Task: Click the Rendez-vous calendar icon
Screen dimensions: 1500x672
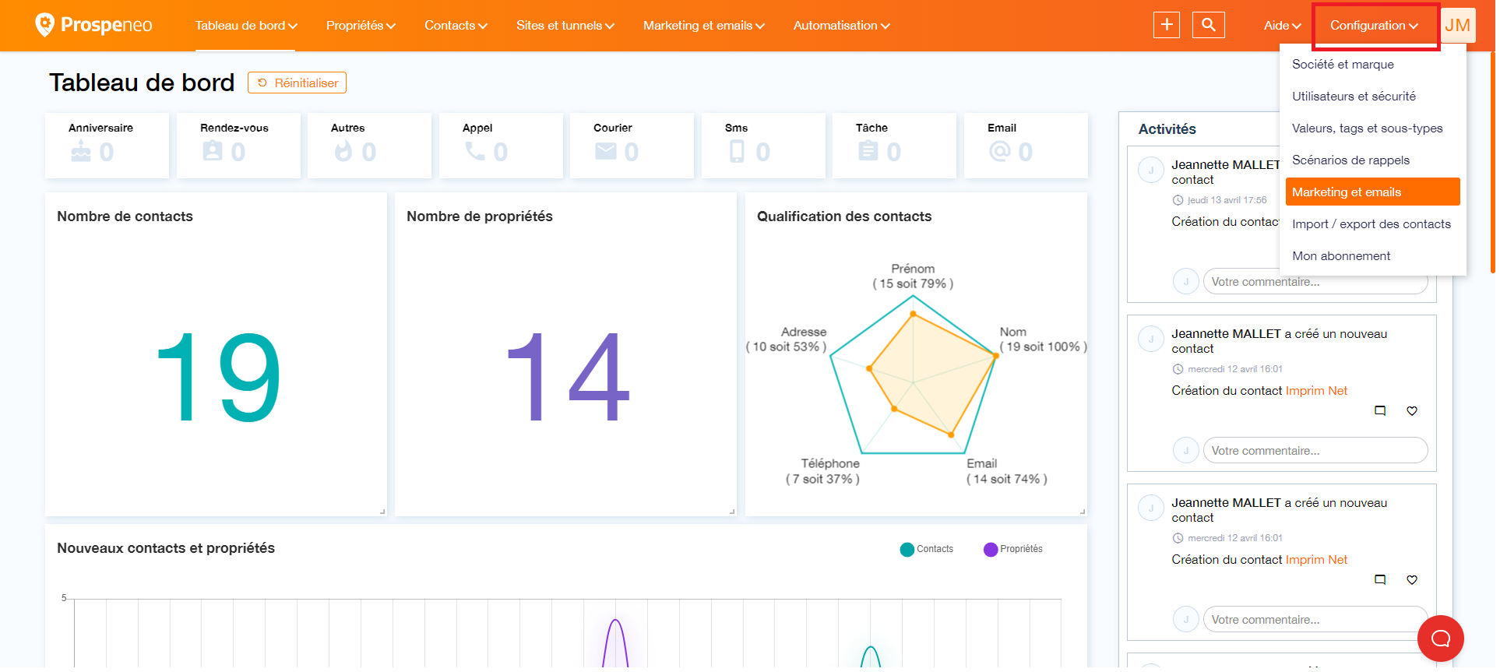Action: [213, 151]
